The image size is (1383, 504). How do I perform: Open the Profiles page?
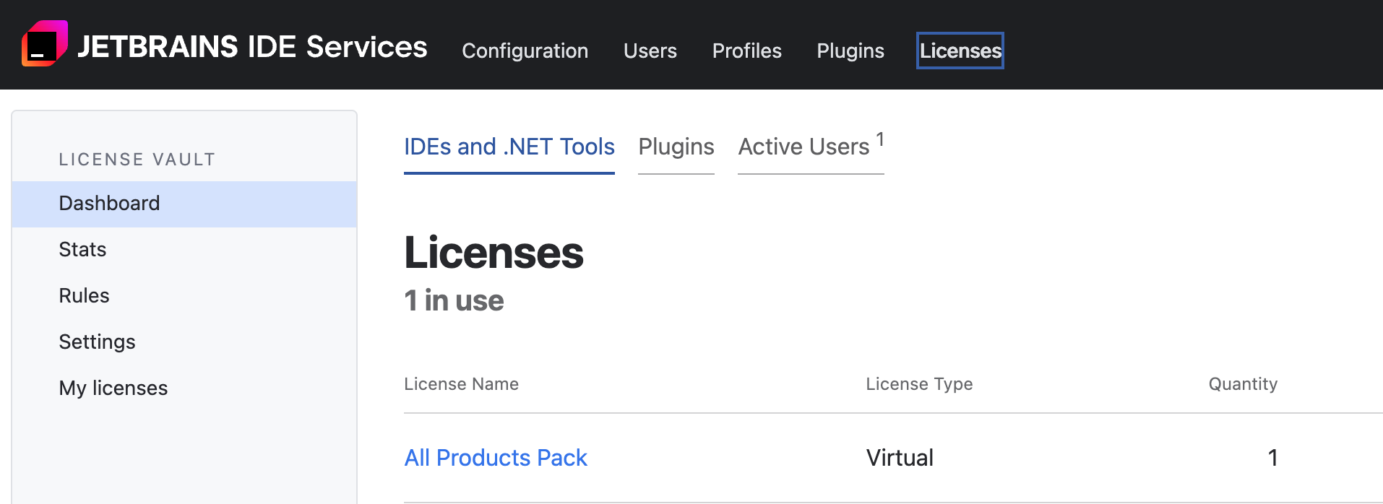point(747,51)
